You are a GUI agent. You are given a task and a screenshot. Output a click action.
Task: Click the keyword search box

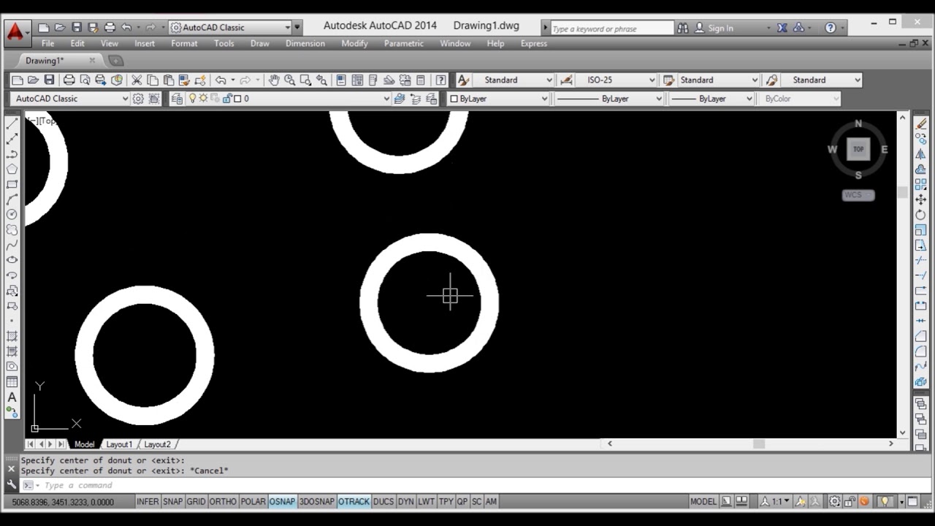coord(612,28)
